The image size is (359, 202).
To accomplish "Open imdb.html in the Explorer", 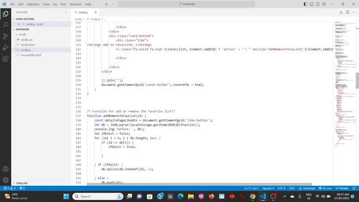I will pos(28,45).
